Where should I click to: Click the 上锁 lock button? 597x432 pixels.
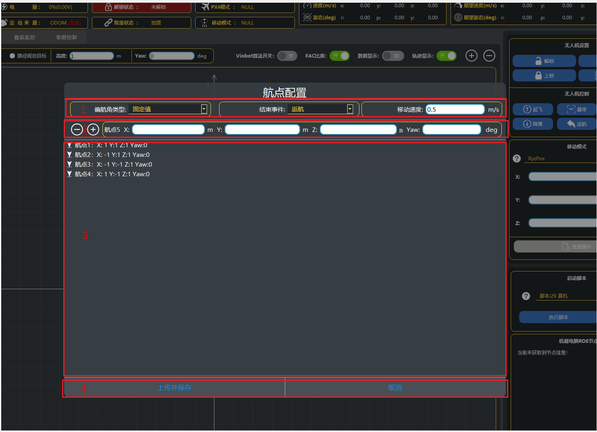(544, 75)
